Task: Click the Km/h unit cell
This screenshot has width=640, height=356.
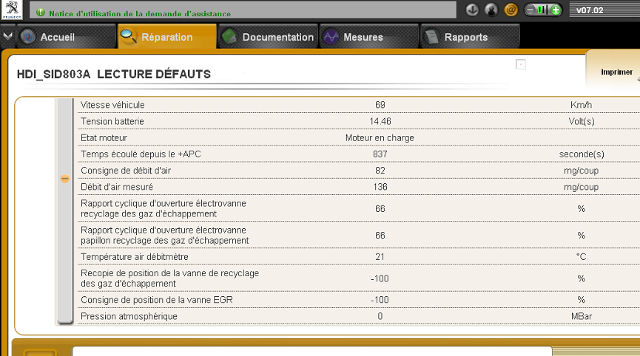Action: 582,105
